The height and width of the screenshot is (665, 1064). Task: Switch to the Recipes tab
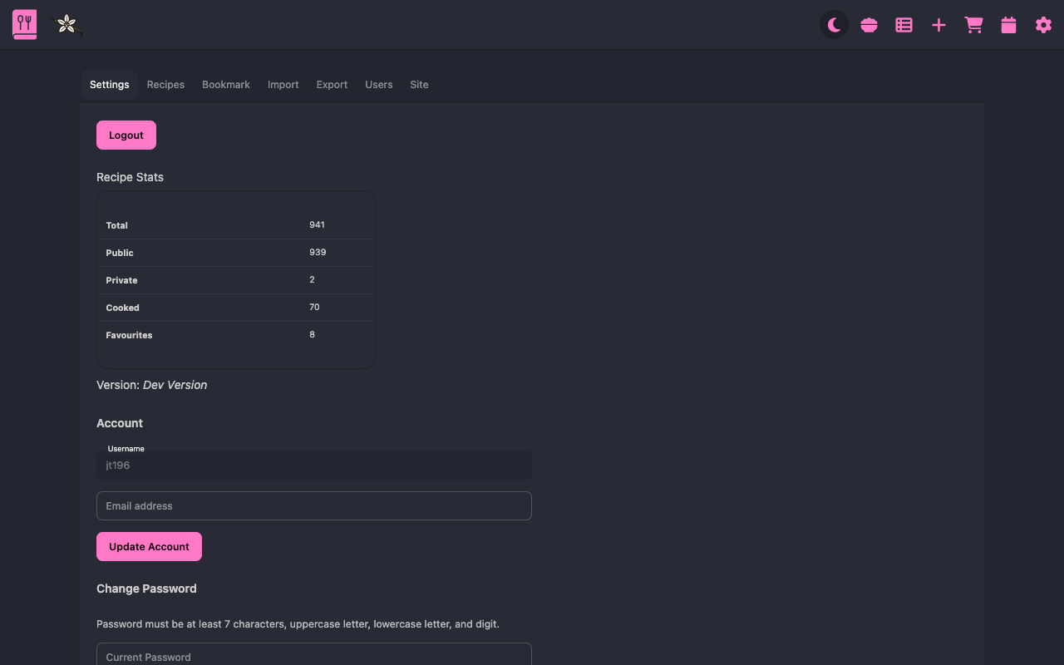pos(165,85)
